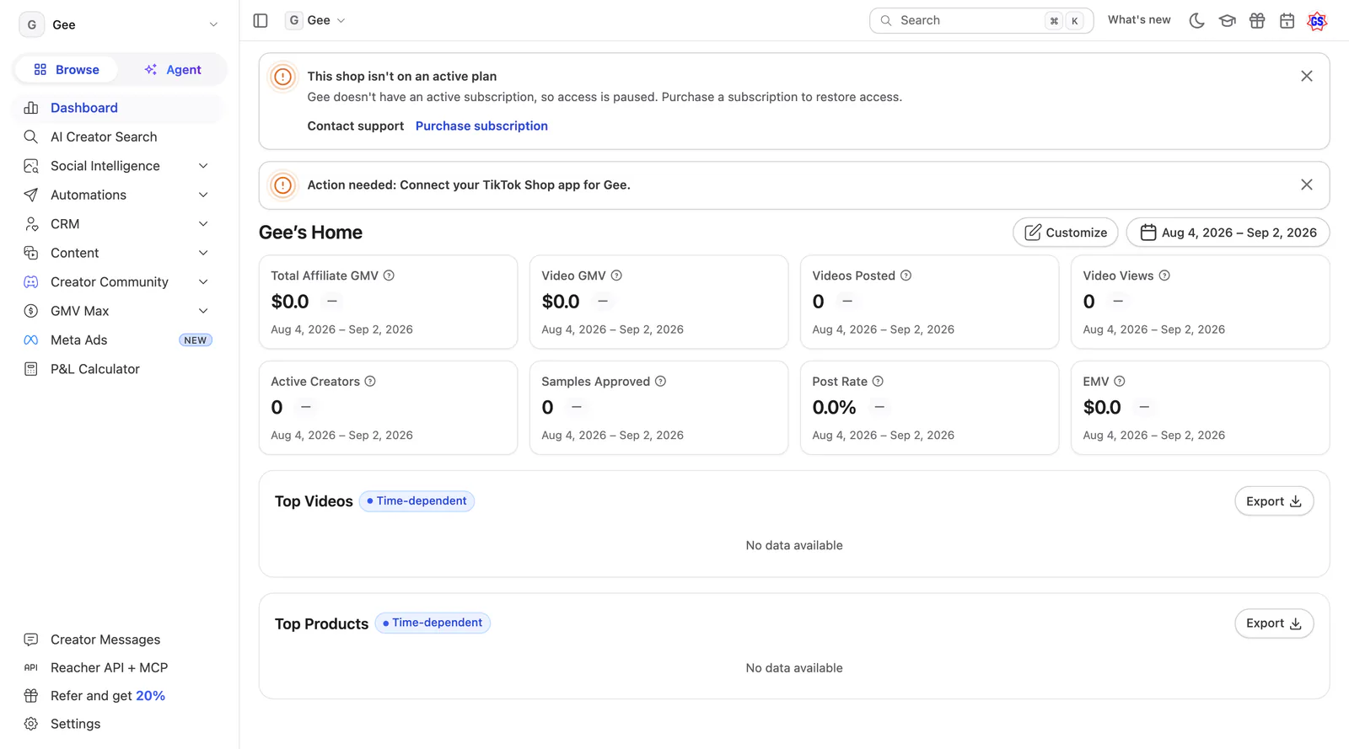Open the Gee shop switcher in sidebar
Viewport: 1349px width, 749px height.
(x=119, y=24)
